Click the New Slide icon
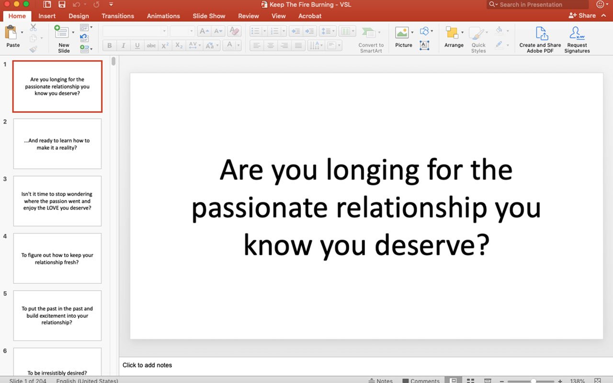 61,32
